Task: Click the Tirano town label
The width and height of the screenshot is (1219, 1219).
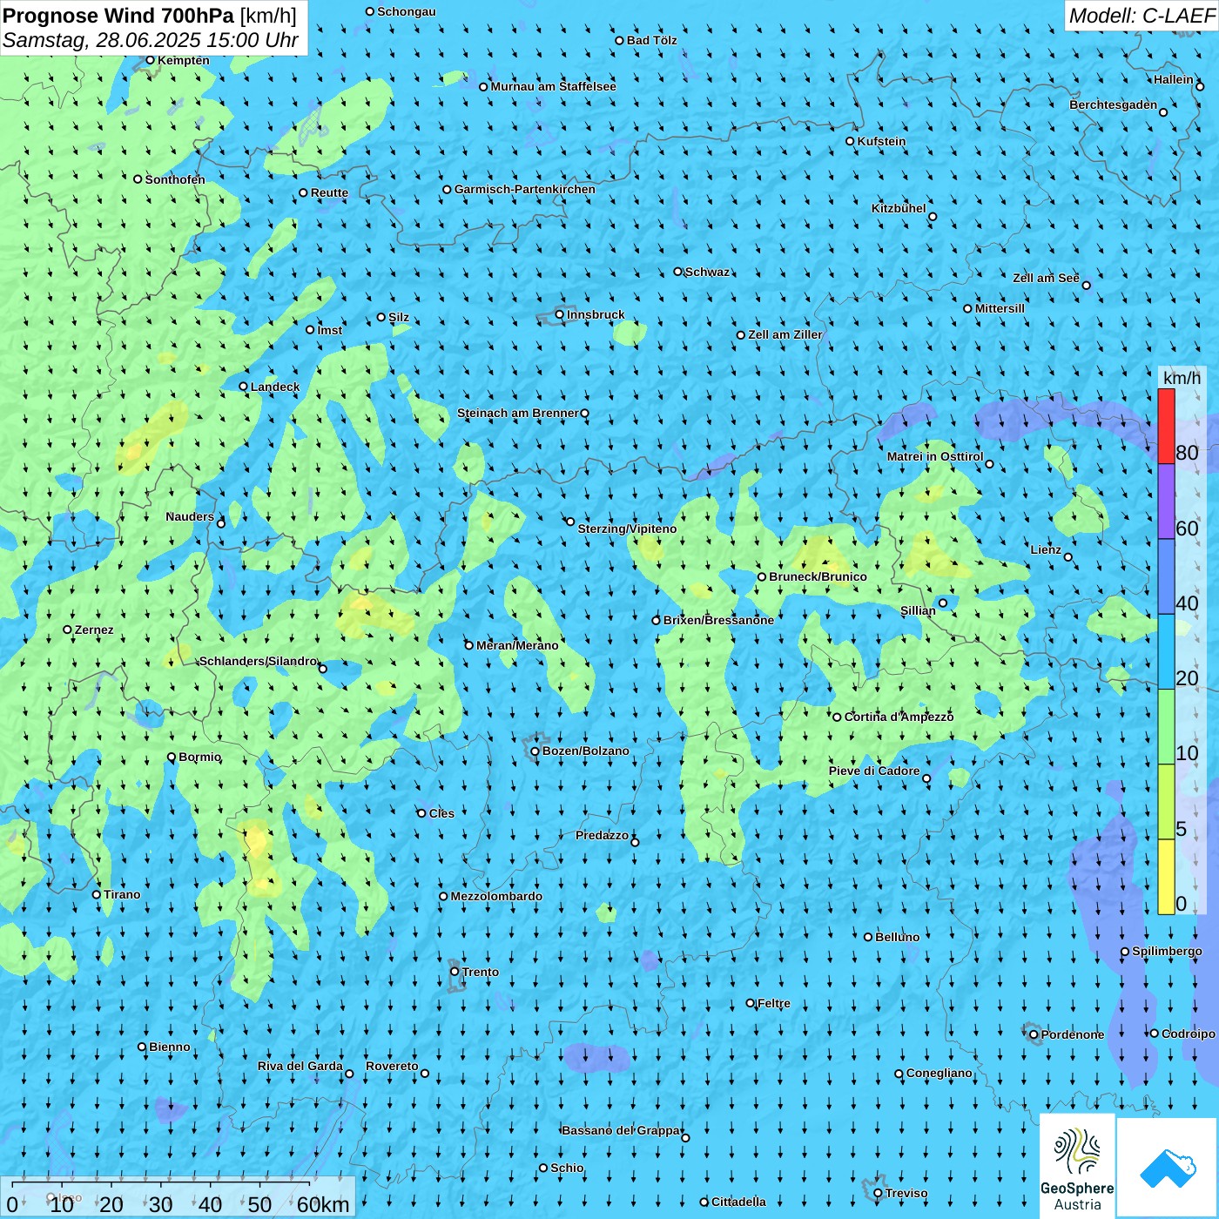Action: (122, 894)
